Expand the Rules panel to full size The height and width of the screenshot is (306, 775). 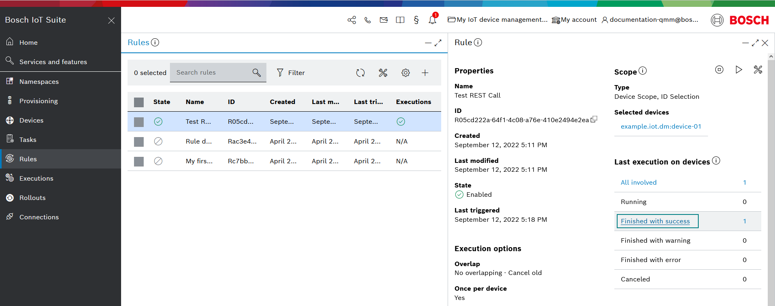pyautogui.click(x=438, y=43)
